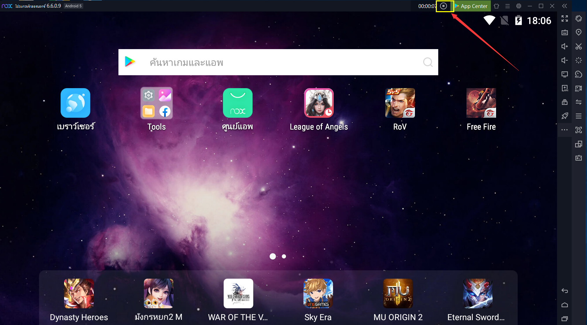Open the keyboard mapping tool
The image size is (587, 325).
point(565,32)
